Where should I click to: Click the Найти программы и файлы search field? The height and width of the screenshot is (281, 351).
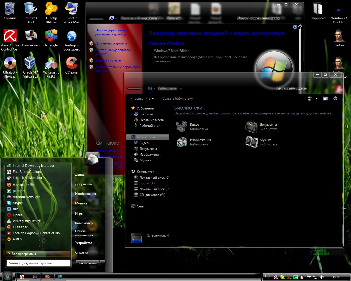pos(38,263)
